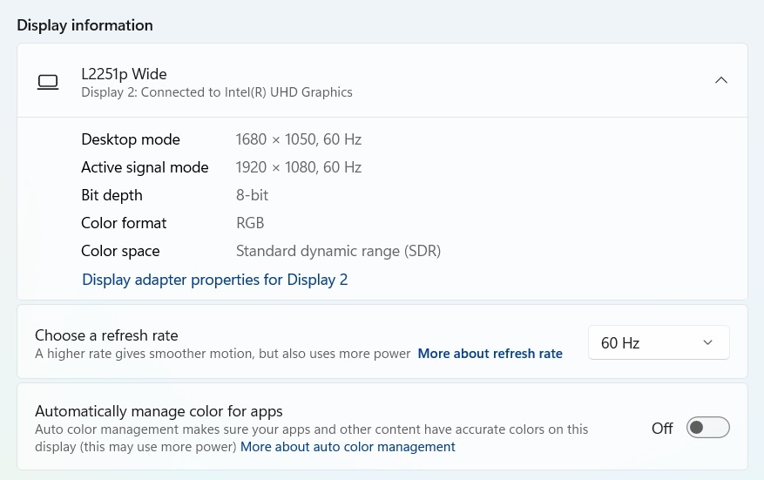
Task: Click the monitor icon beside L2251p Wide
Action: pyautogui.click(x=48, y=82)
